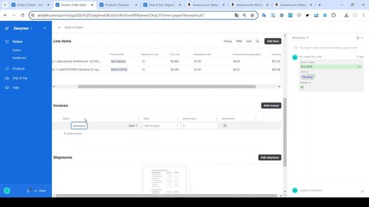Image resolution: width=369 pixels, height=207 pixels.
Task: Click back arrow beside Back to Orders
Action: coord(59,28)
